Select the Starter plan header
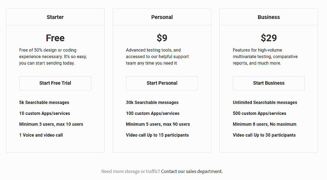The width and height of the screenshot is (327, 180). click(55, 17)
